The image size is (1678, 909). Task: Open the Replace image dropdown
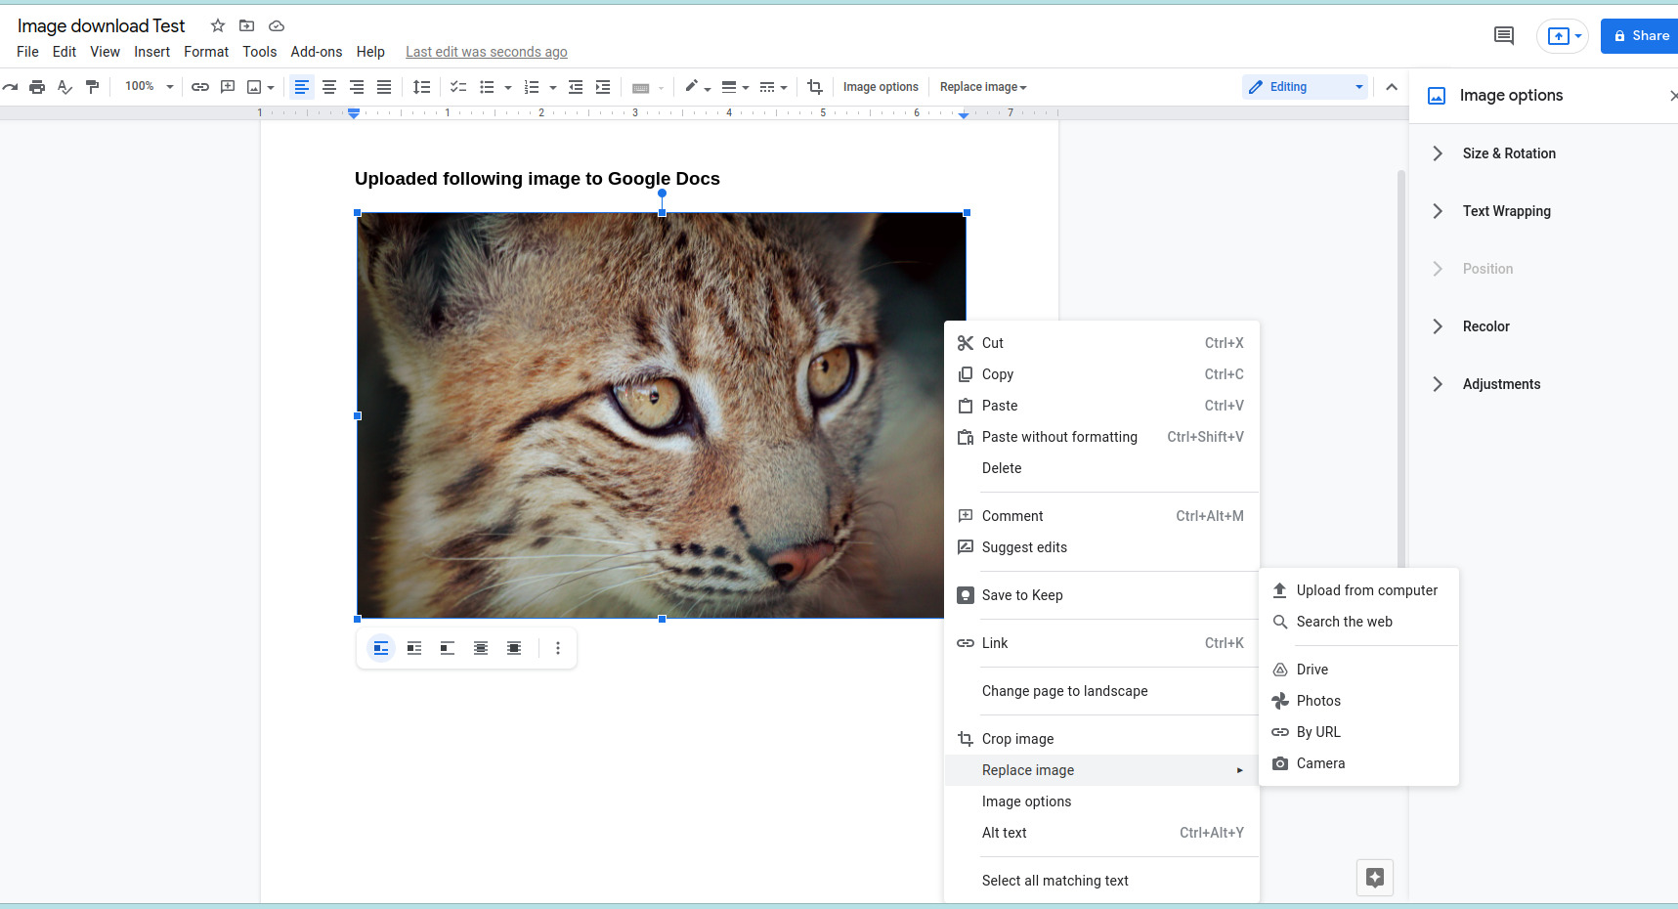point(981,87)
